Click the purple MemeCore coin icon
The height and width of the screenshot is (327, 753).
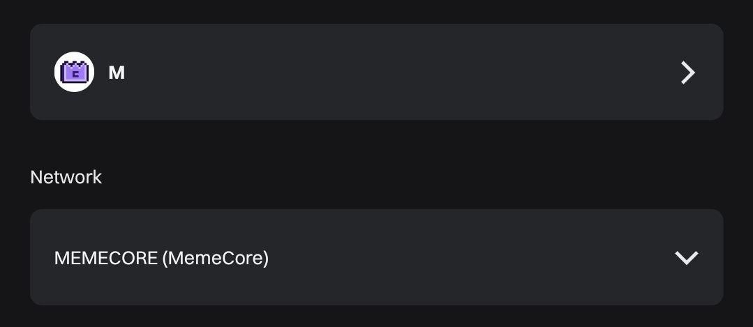coord(74,72)
